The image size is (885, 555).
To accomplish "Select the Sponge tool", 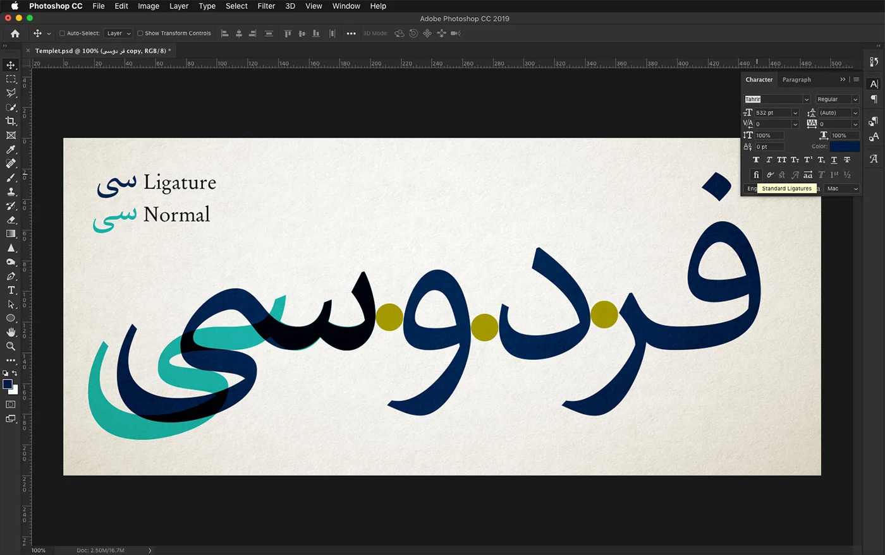I will pos(11,261).
